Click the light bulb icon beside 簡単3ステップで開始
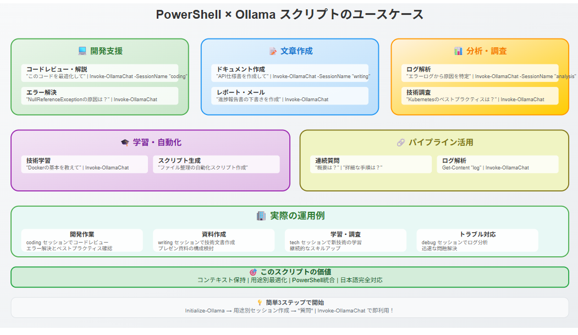The width and height of the screenshot is (578, 335). click(x=260, y=303)
